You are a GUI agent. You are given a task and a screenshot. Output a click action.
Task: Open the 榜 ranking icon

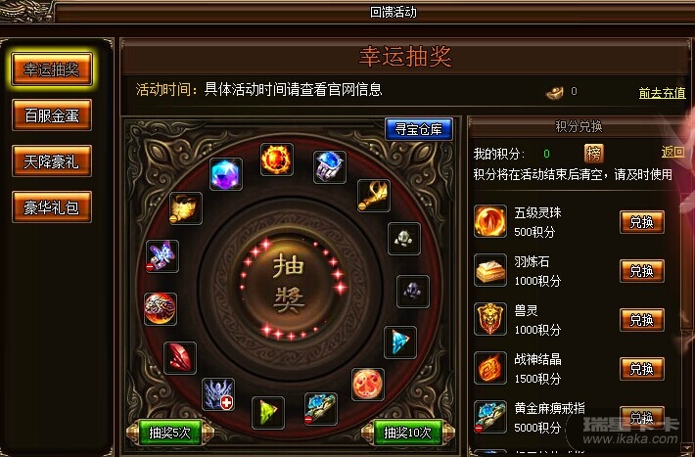click(x=594, y=154)
